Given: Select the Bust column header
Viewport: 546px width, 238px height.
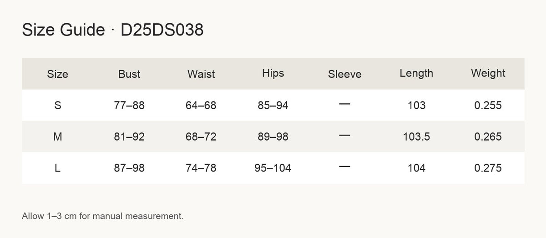Looking at the screenshot, I should tap(129, 74).
